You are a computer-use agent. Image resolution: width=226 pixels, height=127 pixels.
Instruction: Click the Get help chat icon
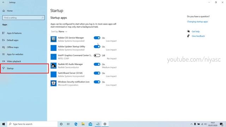pos(188,31)
